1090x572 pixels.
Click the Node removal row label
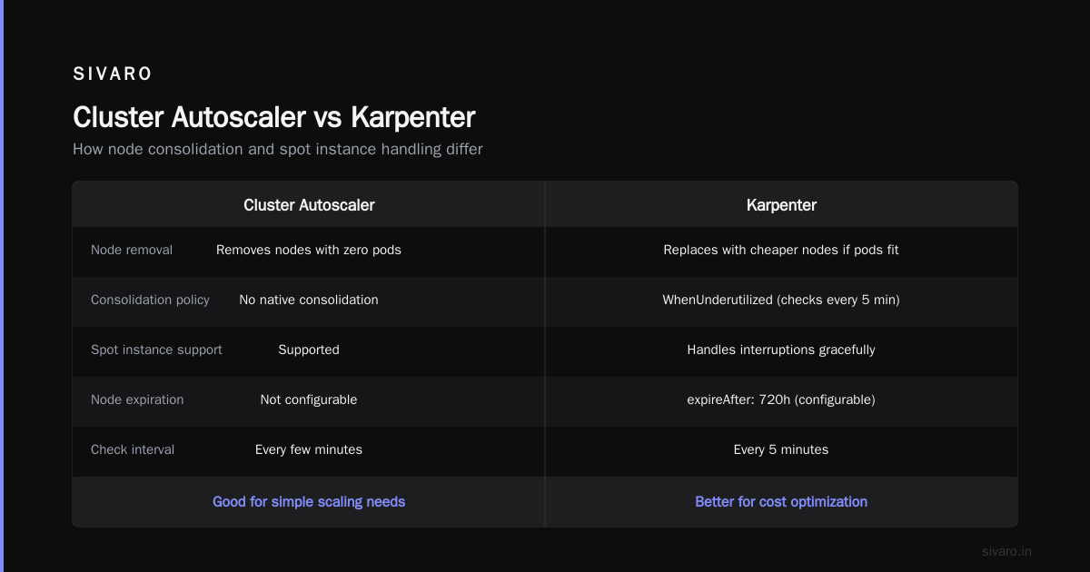click(132, 250)
